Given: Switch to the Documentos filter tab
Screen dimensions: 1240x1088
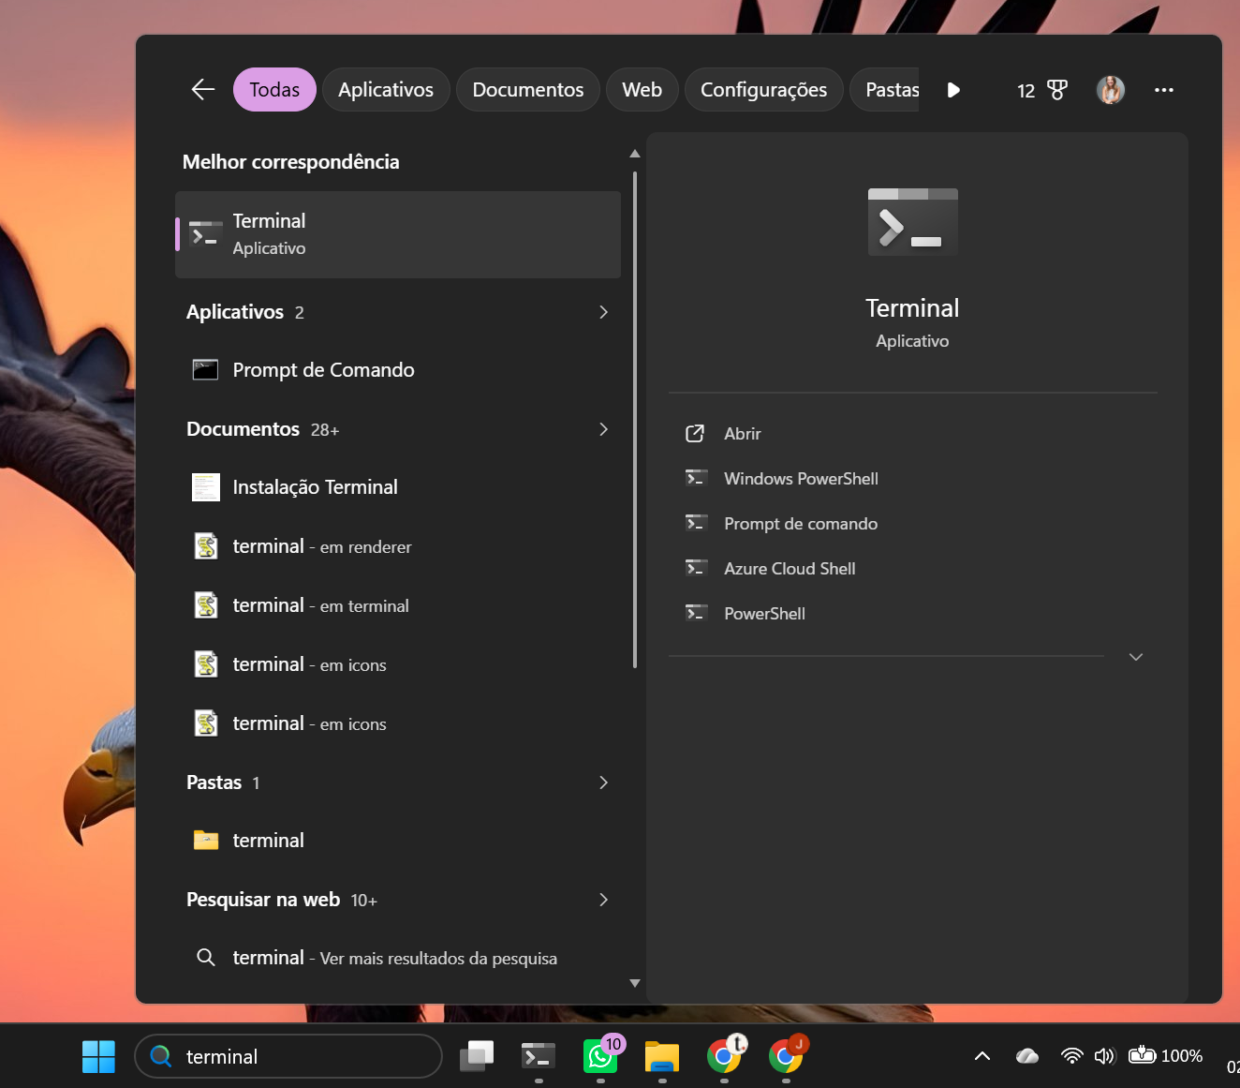Looking at the screenshot, I should [x=528, y=90].
